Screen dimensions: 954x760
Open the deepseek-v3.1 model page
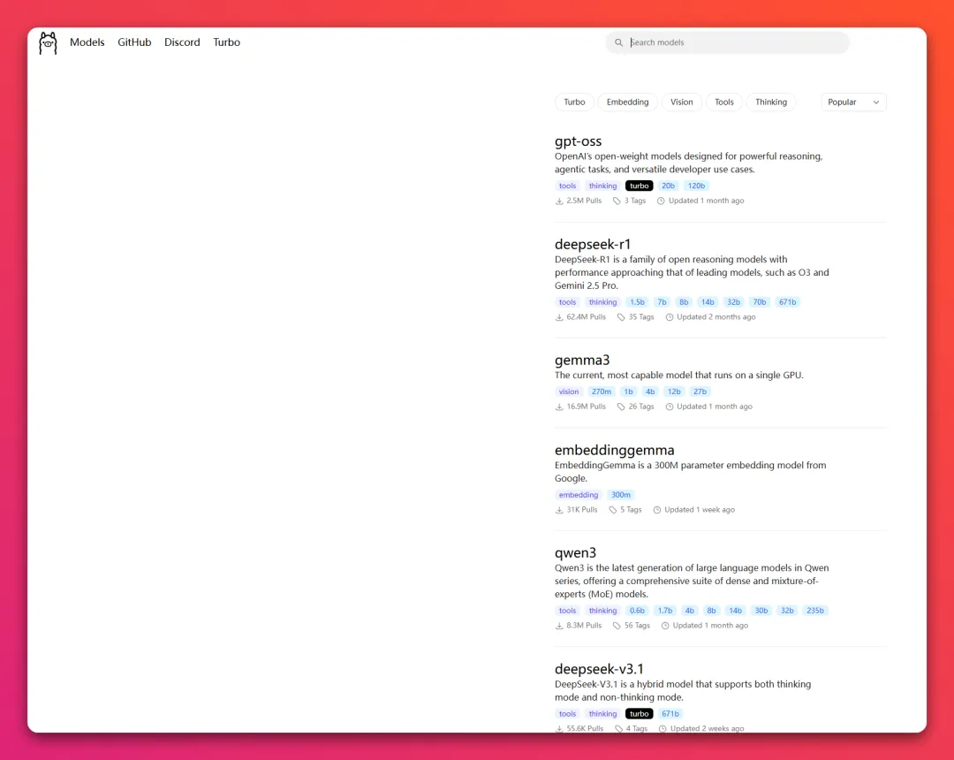point(599,669)
